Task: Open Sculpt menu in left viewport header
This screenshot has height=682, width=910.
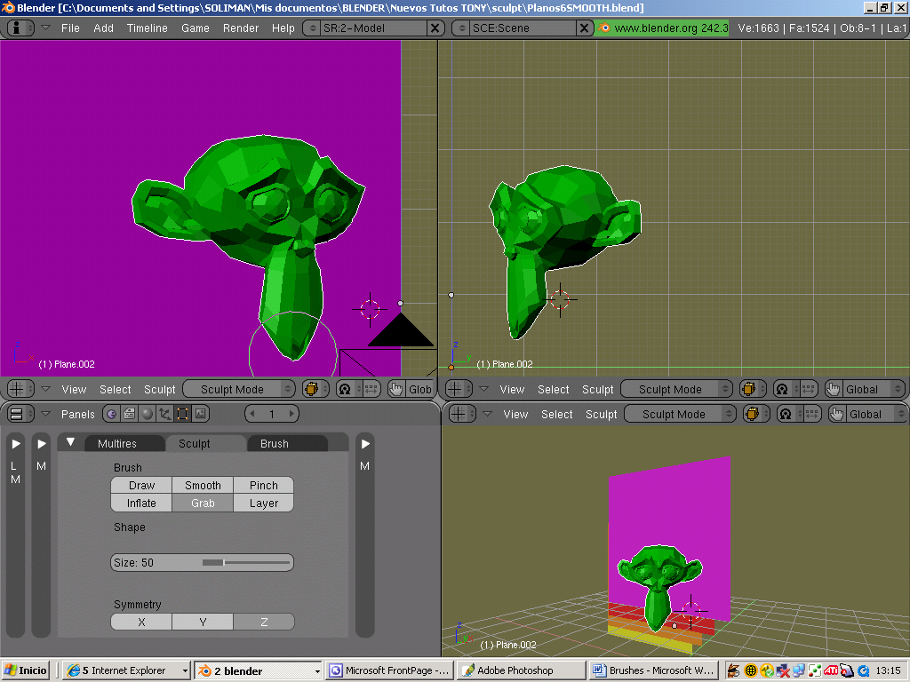Action: (160, 389)
